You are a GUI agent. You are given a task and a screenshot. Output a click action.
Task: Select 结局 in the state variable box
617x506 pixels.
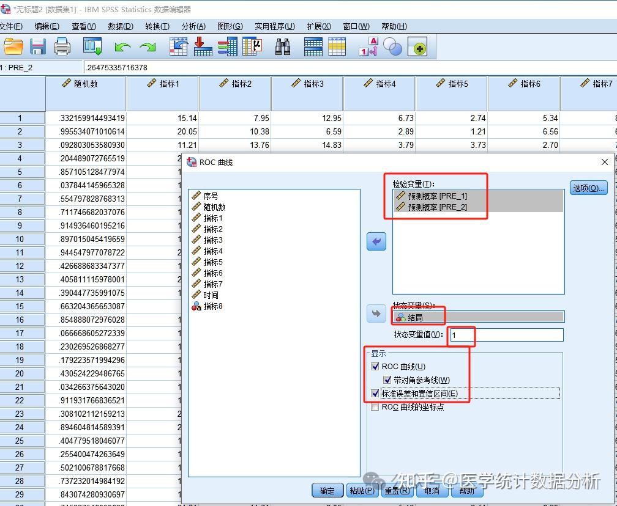tap(479, 317)
